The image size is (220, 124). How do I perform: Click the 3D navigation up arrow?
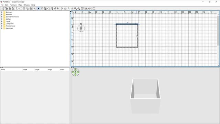[x=76, y=70]
